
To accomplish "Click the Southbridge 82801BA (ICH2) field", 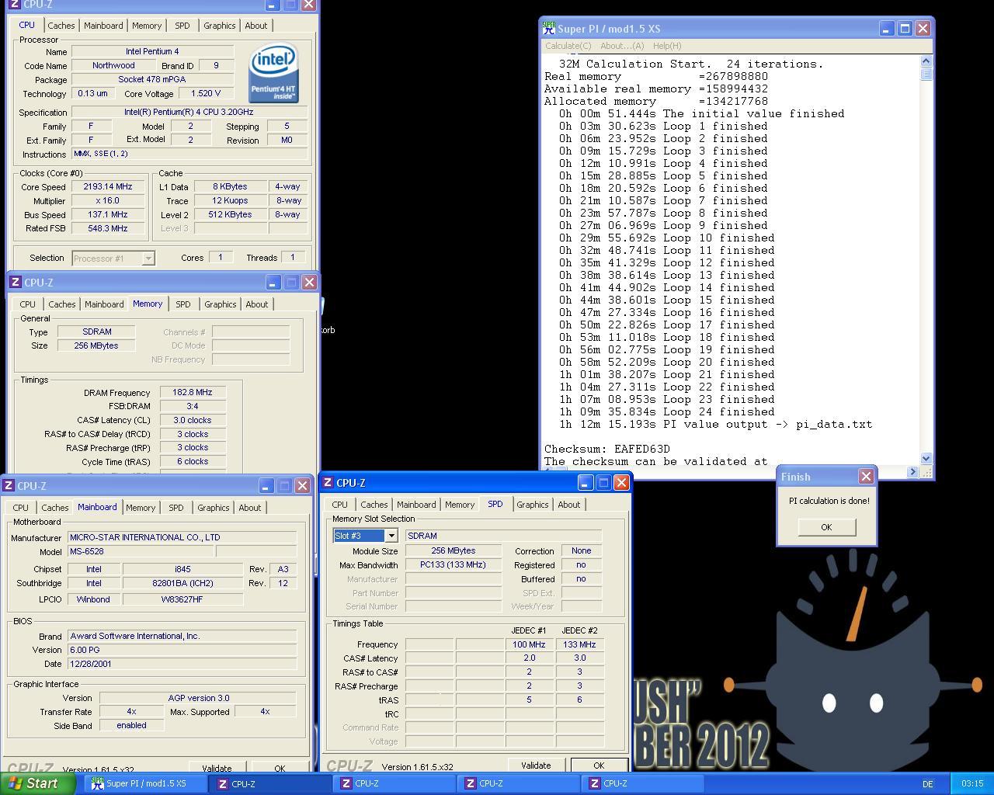I will (182, 584).
